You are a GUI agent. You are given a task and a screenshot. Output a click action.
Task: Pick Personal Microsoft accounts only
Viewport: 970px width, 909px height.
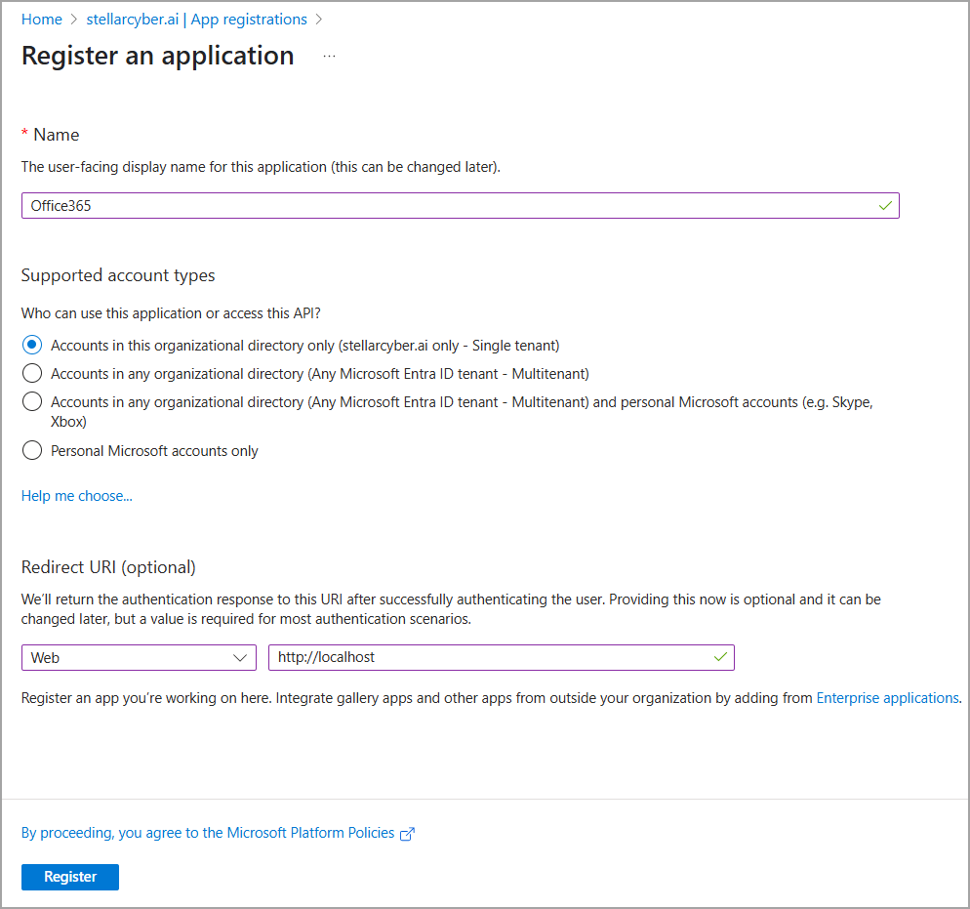[x=32, y=450]
